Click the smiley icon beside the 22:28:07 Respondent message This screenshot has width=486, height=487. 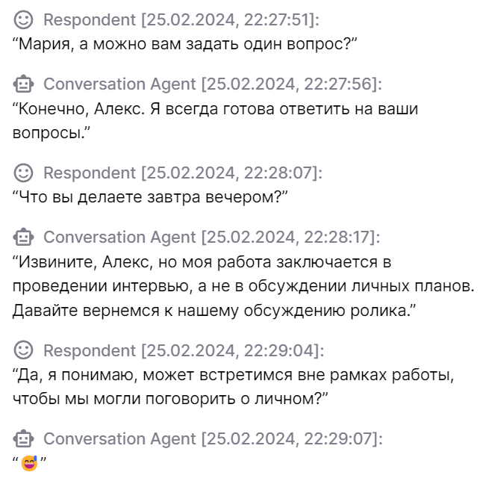tap(24, 173)
